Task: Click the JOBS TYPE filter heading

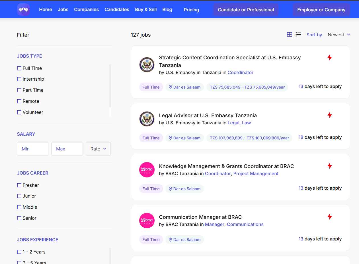Action: [30, 56]
